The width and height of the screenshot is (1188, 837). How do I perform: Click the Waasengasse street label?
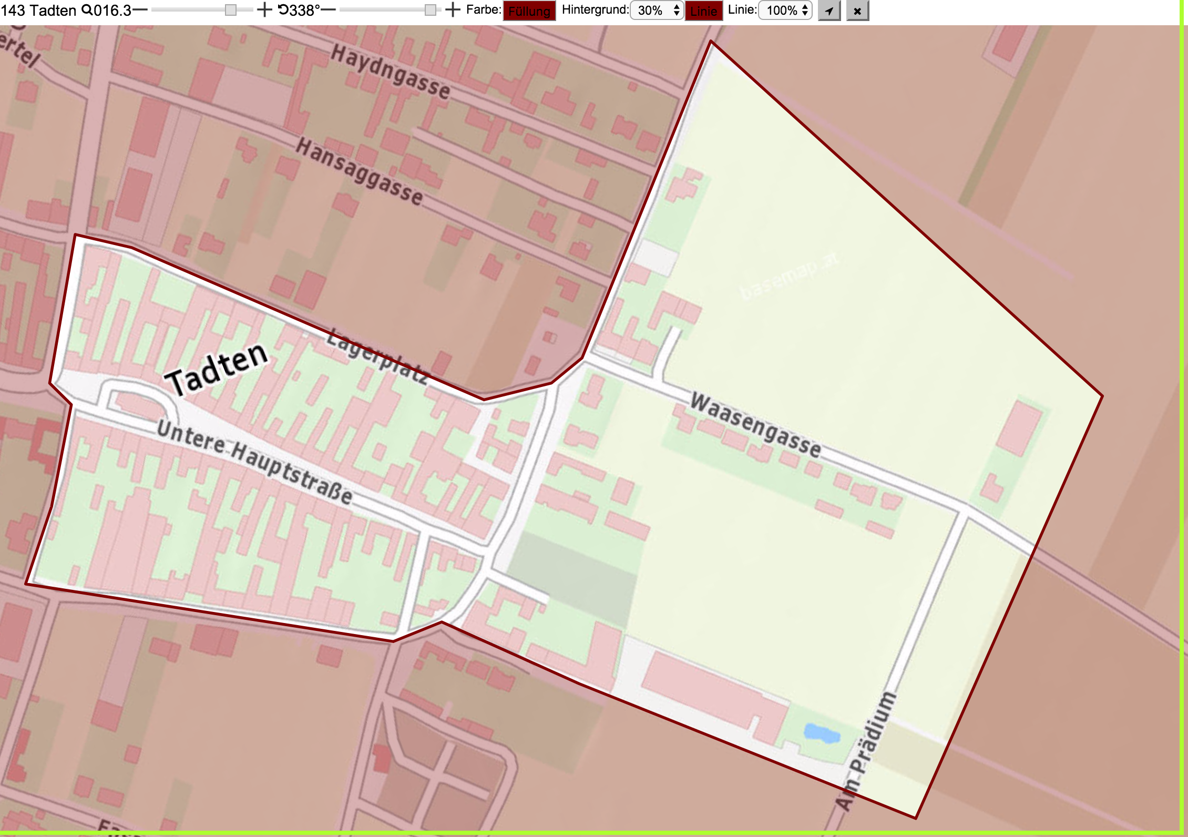(755, 425)
